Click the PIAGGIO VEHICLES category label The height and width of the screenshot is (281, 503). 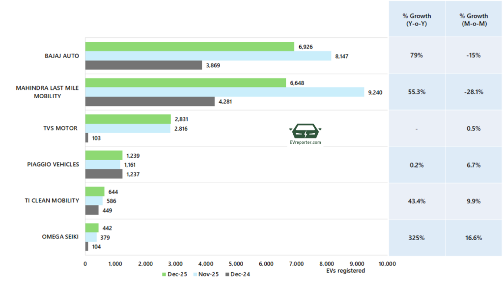(x=53, y=165)
